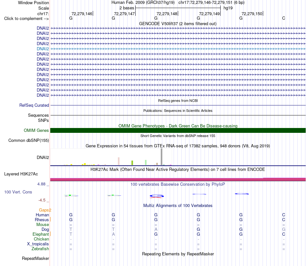Image resolution: width=306 pixels, height=266 pixels.
Task: Click the '2 bases' scale bar label
Action: pyautogui.click(x=127, y=8)
